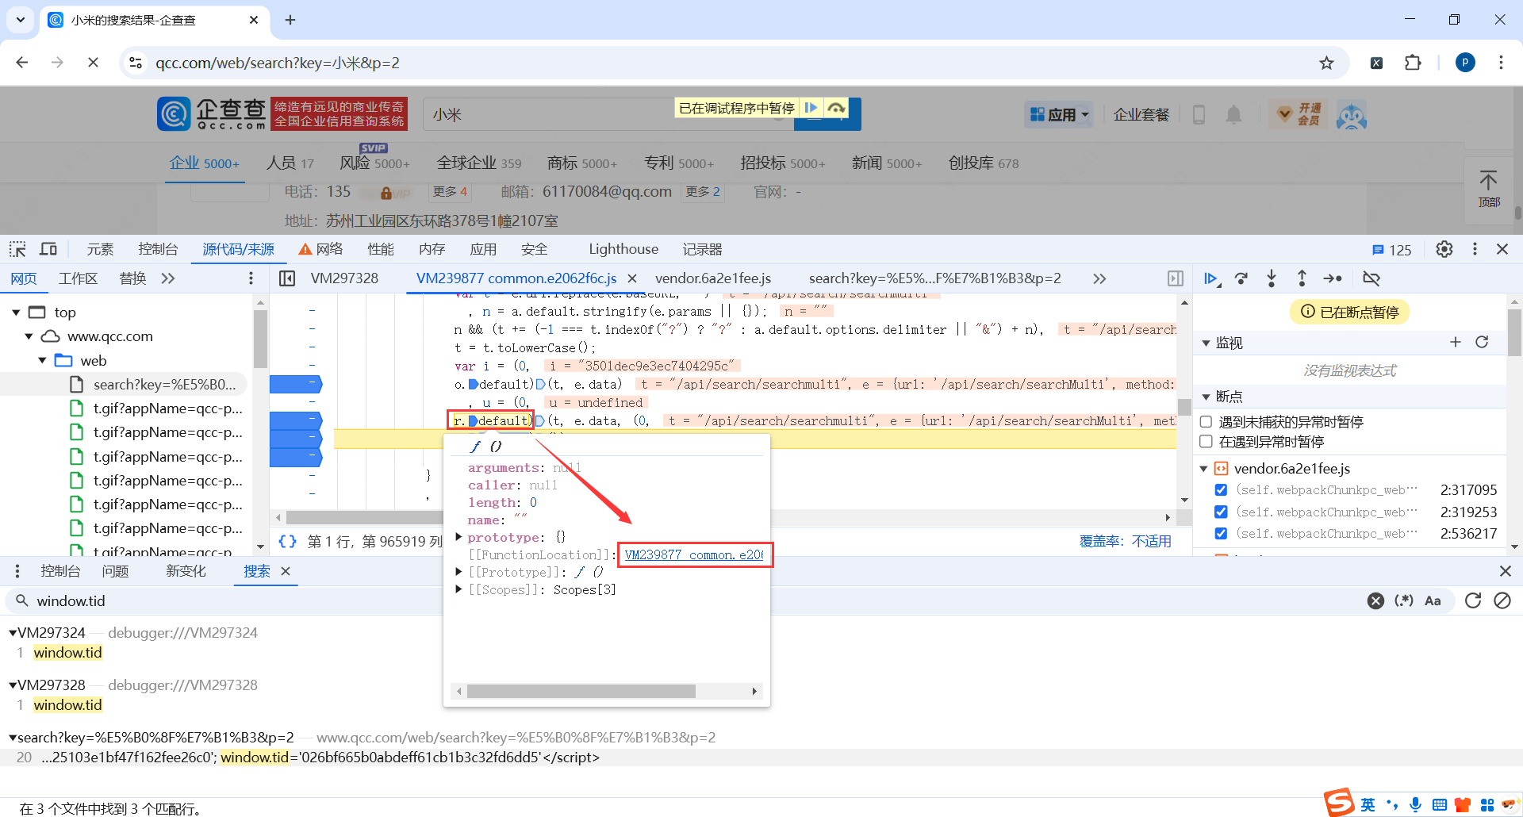Open the 125 issues counter
This screenshot has width=1523, height=817.
point(1391,250)
